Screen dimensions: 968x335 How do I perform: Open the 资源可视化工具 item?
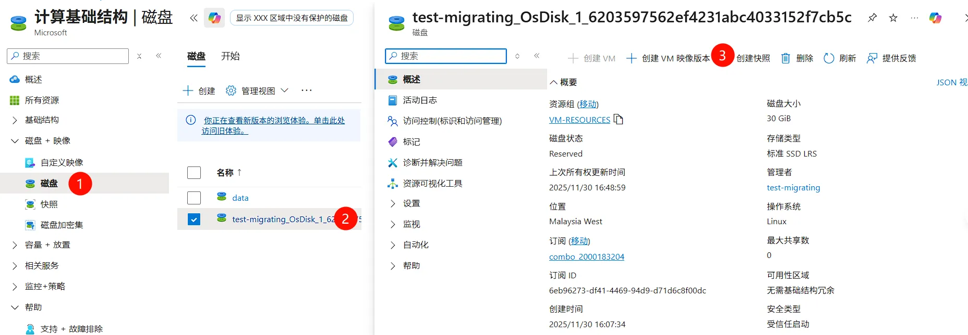click(x=432, y=183)
